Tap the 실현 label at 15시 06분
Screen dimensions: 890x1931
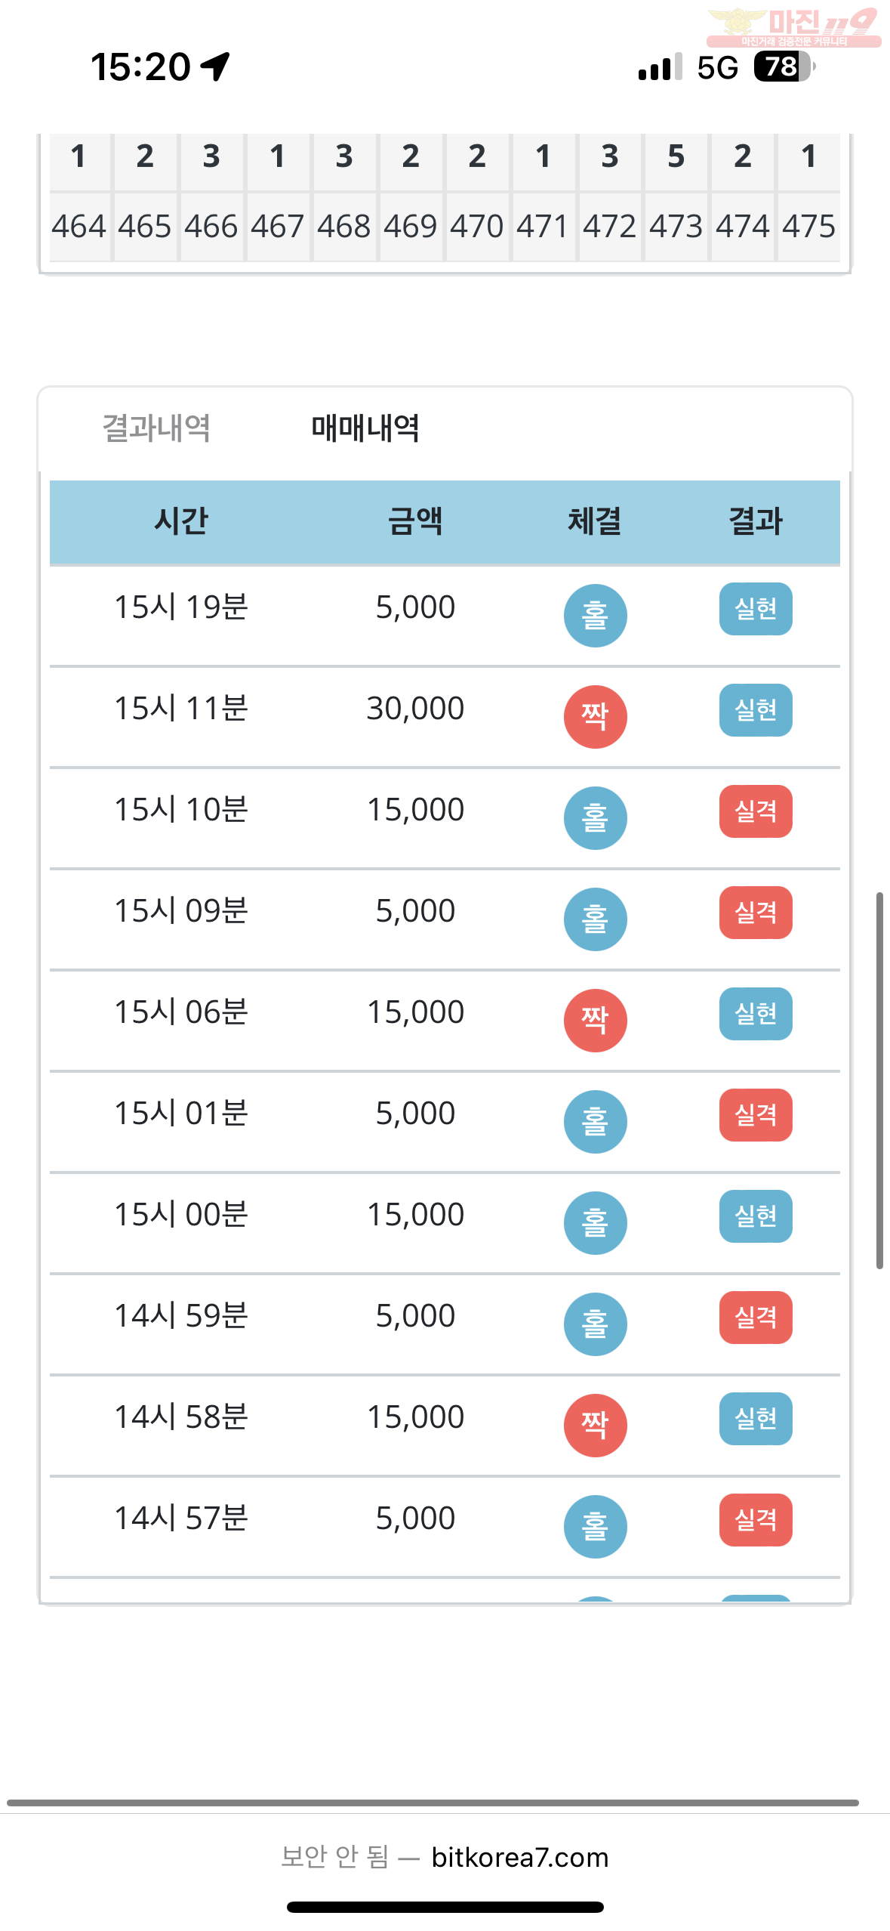[756, 1014]
